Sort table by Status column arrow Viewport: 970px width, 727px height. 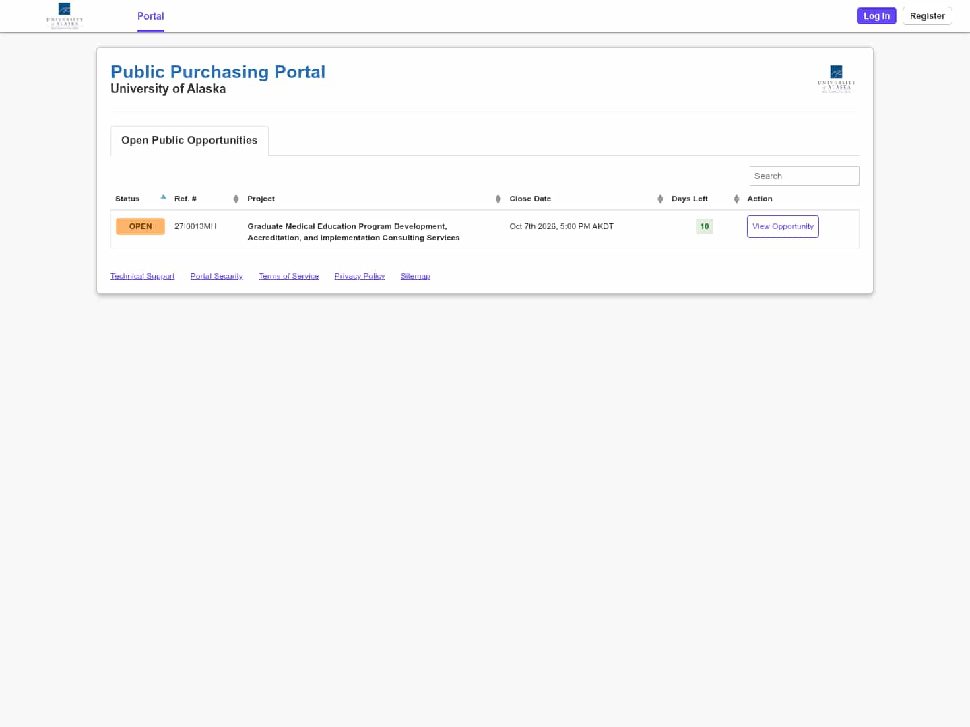[x=163, y=197]
